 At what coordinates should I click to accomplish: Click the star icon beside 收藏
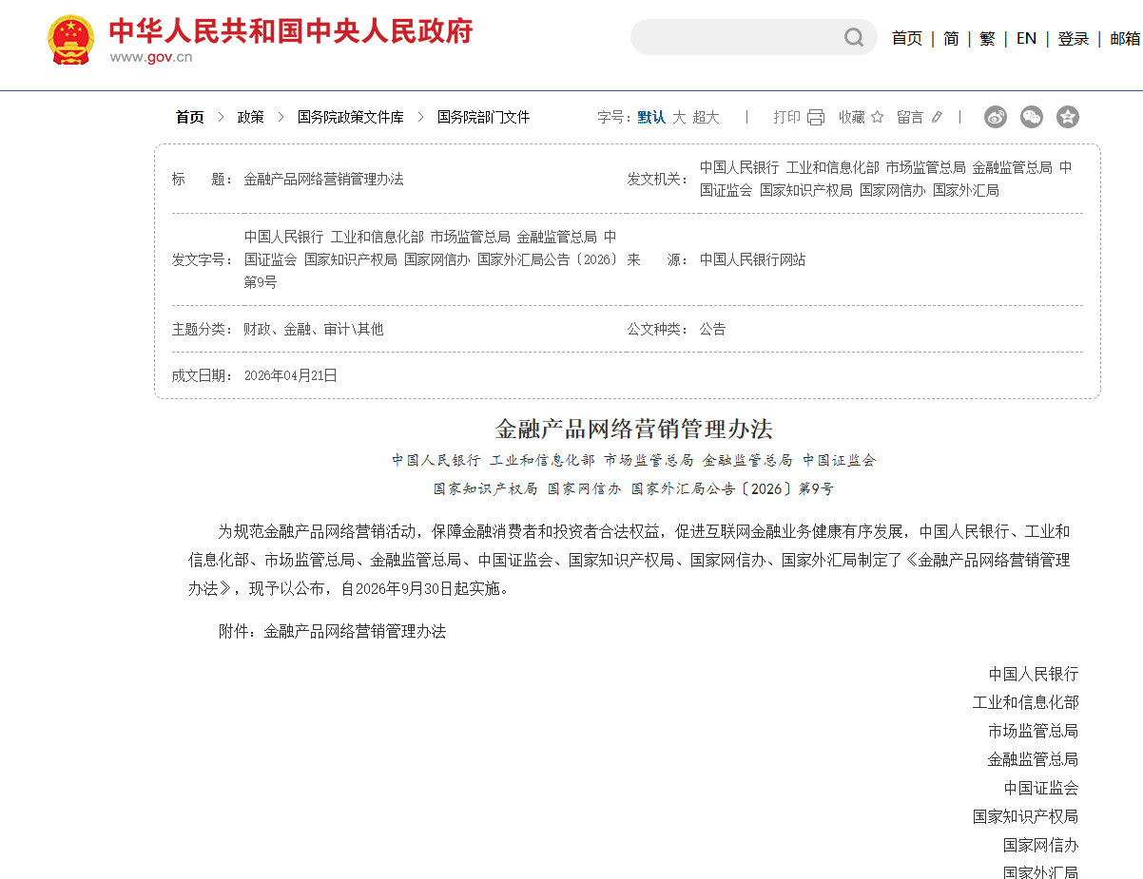[x=877, y=117]
